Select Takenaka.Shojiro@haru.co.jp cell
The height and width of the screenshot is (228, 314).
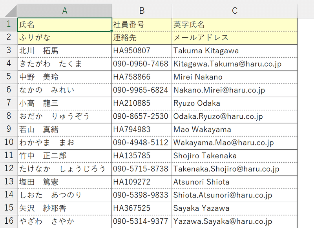pos(234,169)
